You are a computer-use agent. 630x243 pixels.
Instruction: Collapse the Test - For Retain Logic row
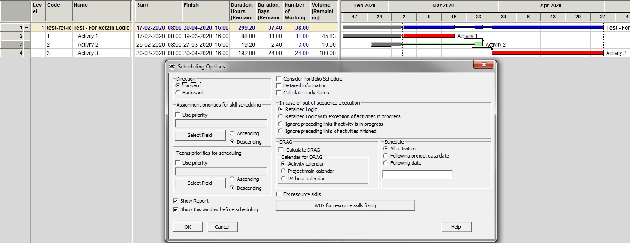26,28
